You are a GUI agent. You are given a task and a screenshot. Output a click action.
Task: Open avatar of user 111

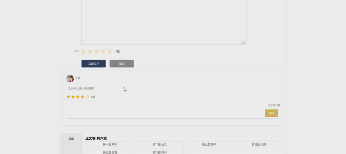click(70, 78)
